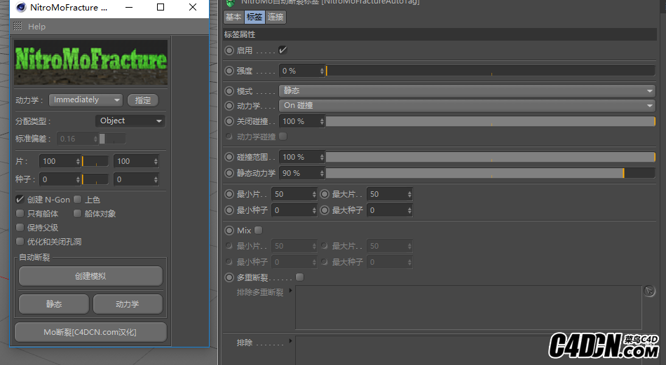This screenshot has width=666, height=365.
Task: Uncheck the 启用 checkbox
Action: [x=283, y=50]
